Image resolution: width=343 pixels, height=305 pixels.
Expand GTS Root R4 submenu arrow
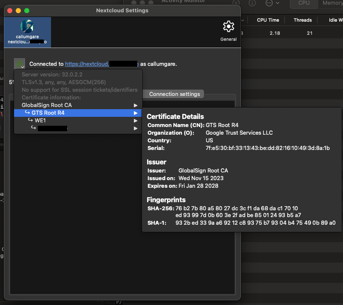136,113
